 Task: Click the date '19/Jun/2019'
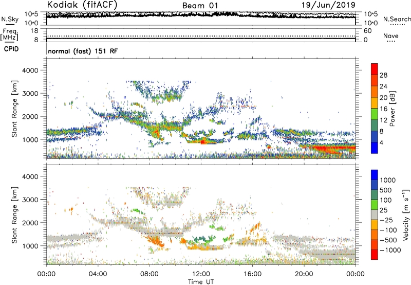tap(328, 5)
